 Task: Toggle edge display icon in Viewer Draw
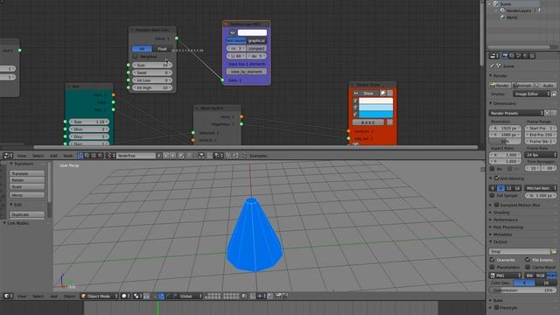355,108
